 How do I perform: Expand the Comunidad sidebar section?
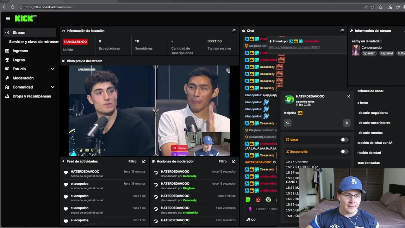click(x=53, y=87)
